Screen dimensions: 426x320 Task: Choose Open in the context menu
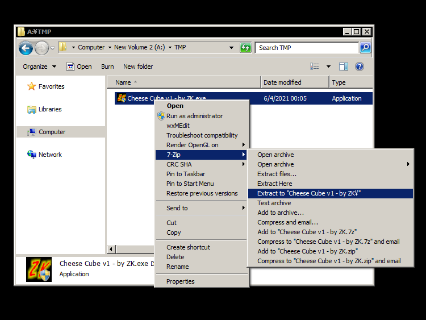tap(202, 106)
